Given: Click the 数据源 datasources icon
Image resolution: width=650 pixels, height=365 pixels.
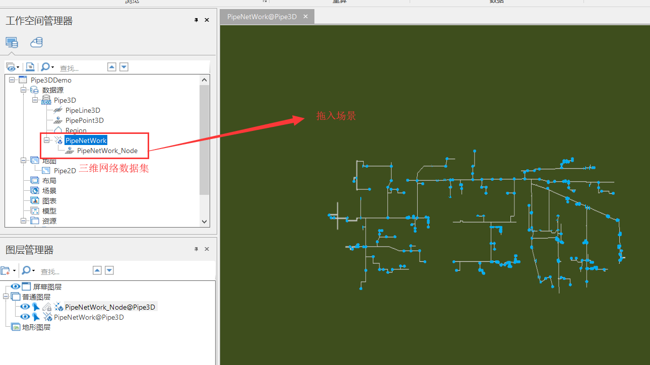Looking at the screenshot, I should coord(34,90).
